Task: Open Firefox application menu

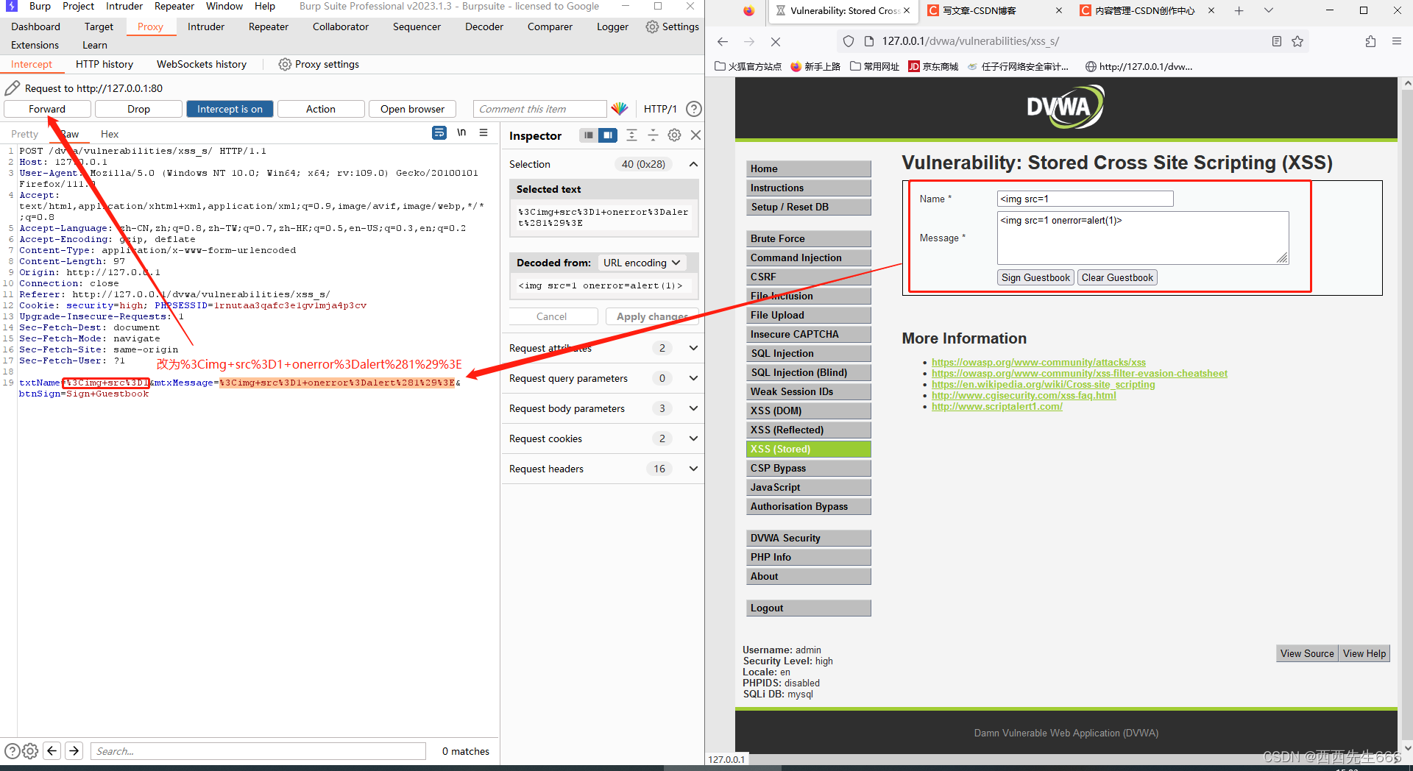Action: pos(1397,42)
